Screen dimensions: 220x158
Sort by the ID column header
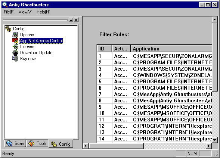point(104,49)
